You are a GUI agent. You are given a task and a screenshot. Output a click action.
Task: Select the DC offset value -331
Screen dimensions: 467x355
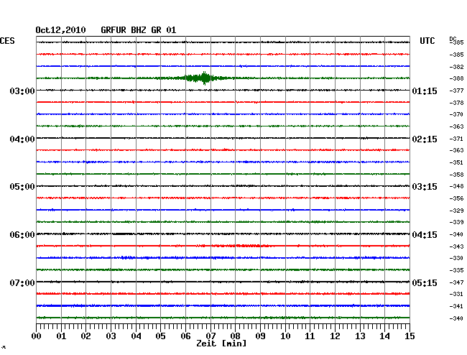coord(456,294)
